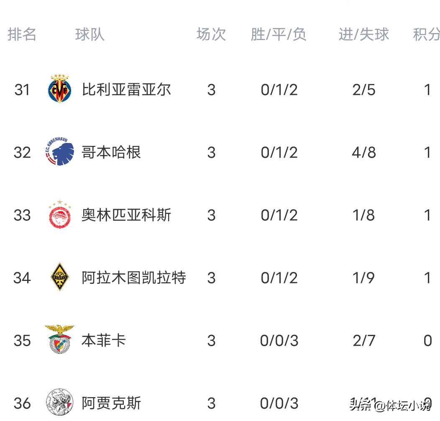This screenshot has height=421, width=440.
Task: Select the 球队 column header
Action: point(90,34)
